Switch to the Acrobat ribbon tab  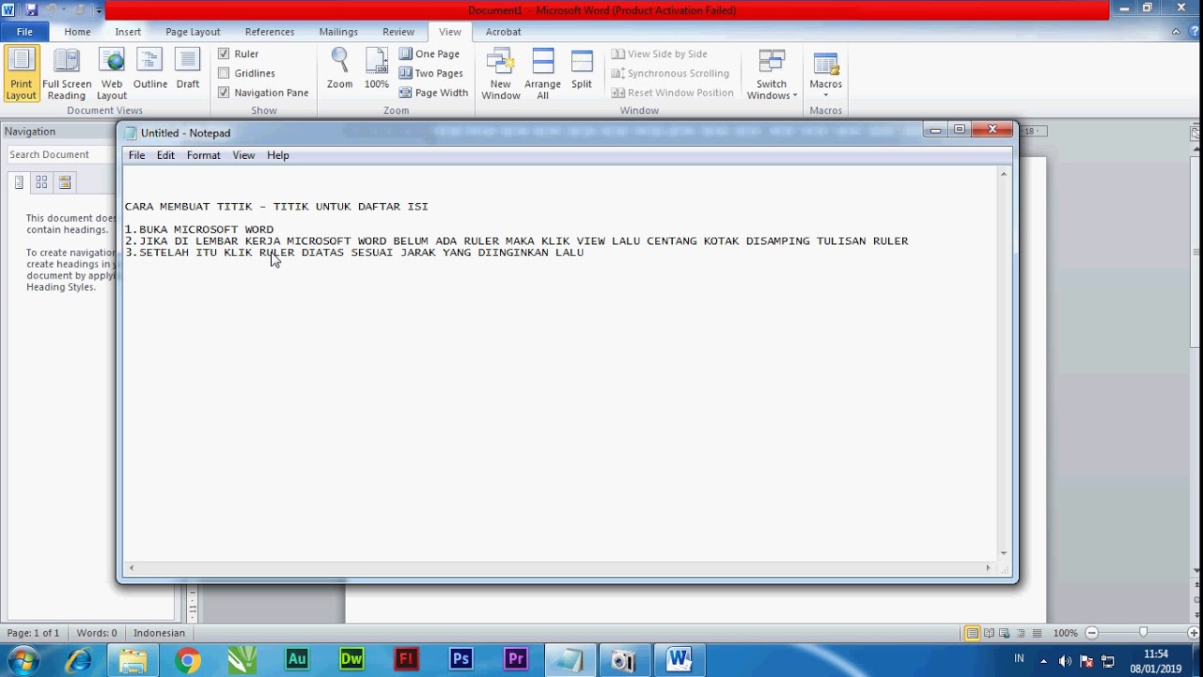point(503,32)
